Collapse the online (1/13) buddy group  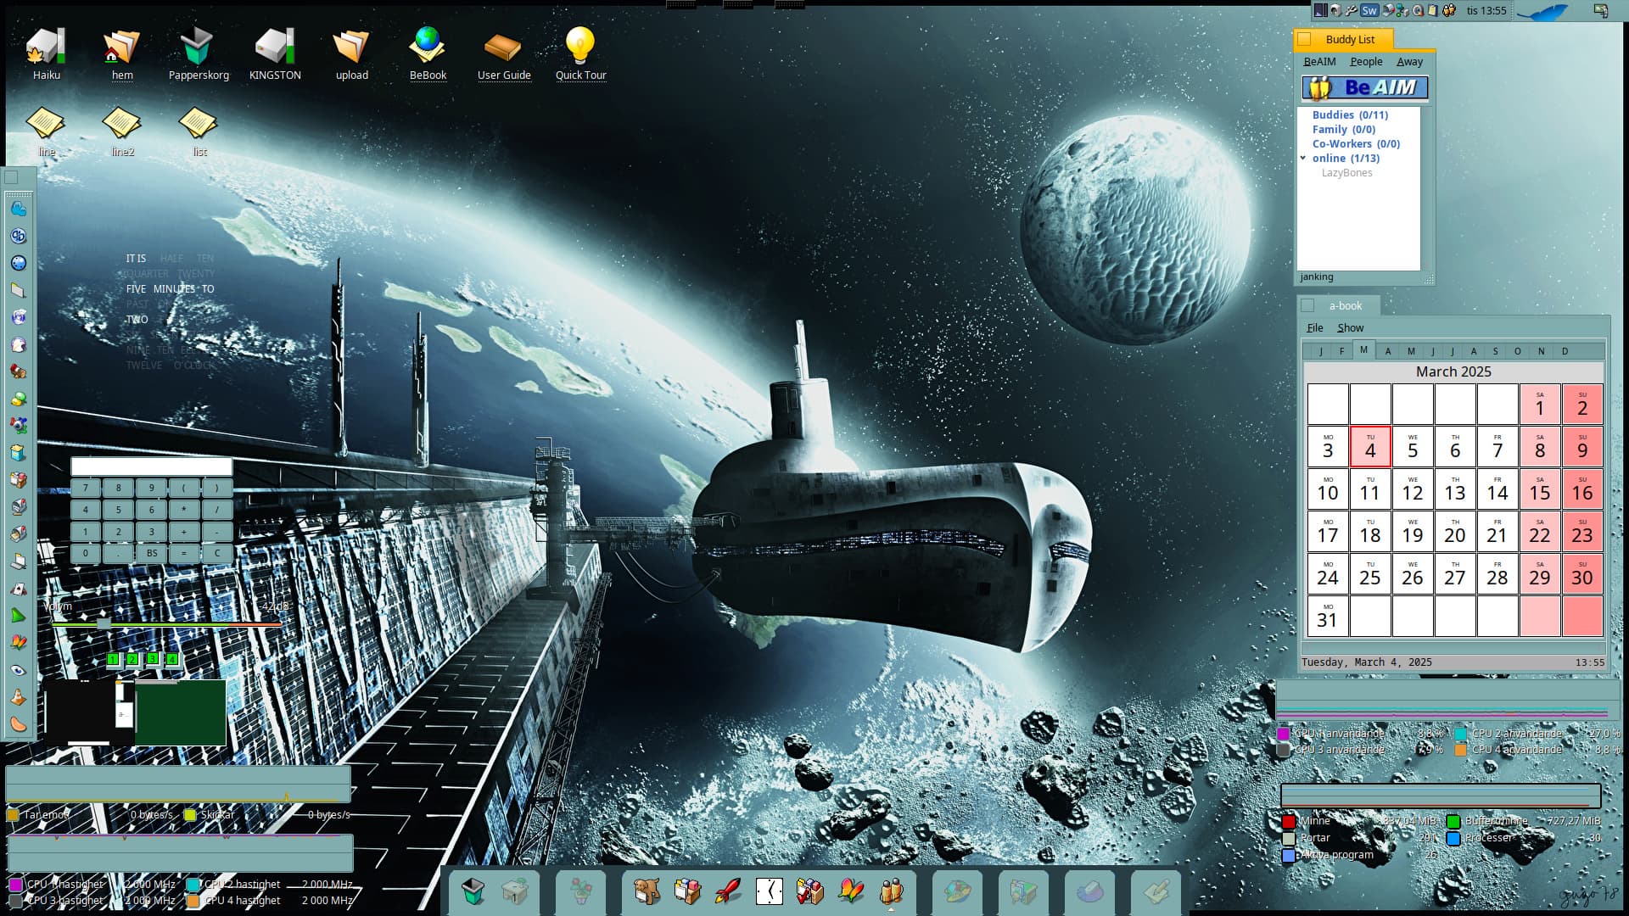1303,158
